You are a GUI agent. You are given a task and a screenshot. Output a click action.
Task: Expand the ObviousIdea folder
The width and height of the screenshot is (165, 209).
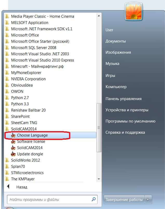tap(22, 85)
